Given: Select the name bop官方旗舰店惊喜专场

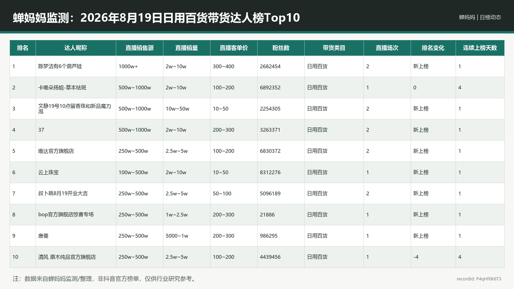Looking at the screenshot, I should 66,215.
